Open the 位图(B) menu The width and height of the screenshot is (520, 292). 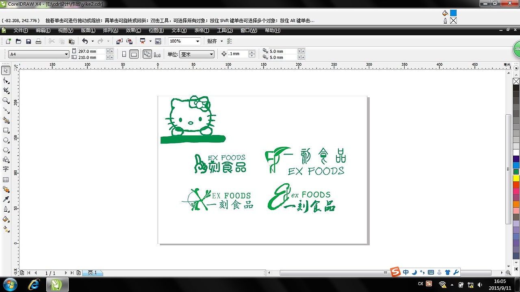pos(156,30)
